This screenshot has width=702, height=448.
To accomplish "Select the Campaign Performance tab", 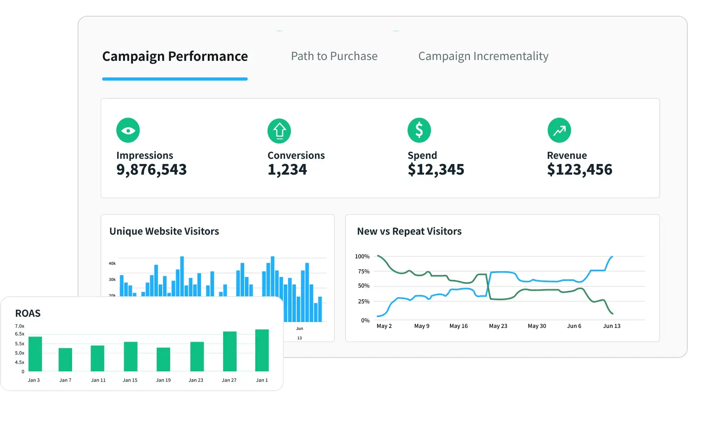I will coord(175,56).
